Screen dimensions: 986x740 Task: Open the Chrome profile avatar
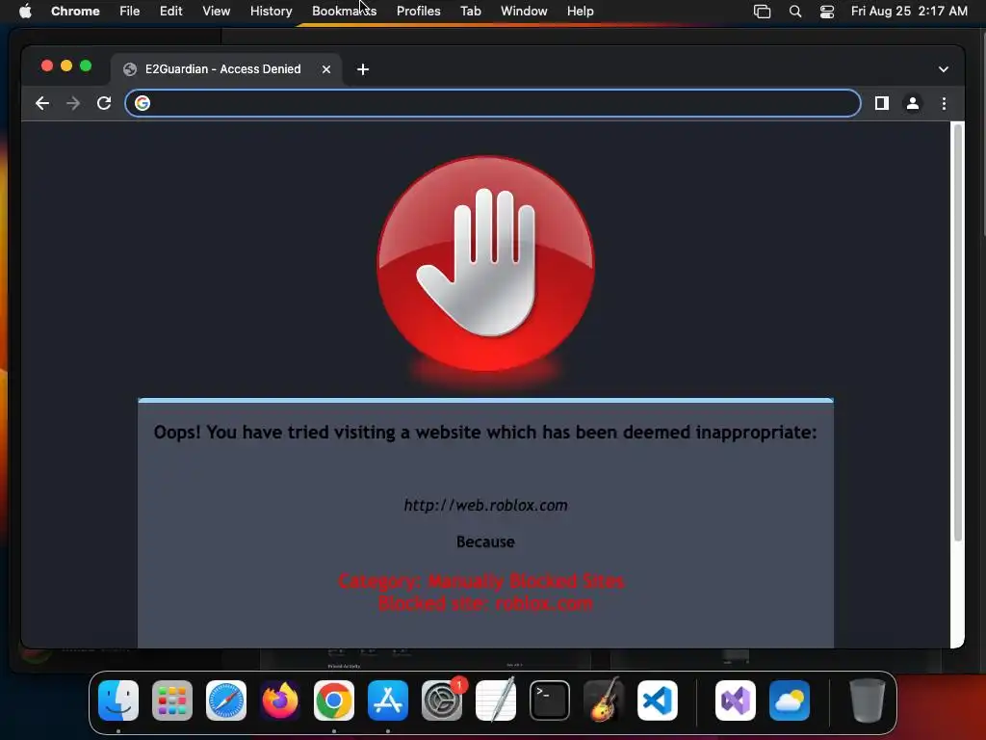pos(913,103)
